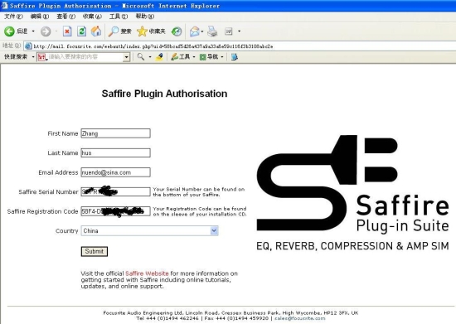Click the Submit button
This screenshot has height=324, width=456.
point(95,251)
